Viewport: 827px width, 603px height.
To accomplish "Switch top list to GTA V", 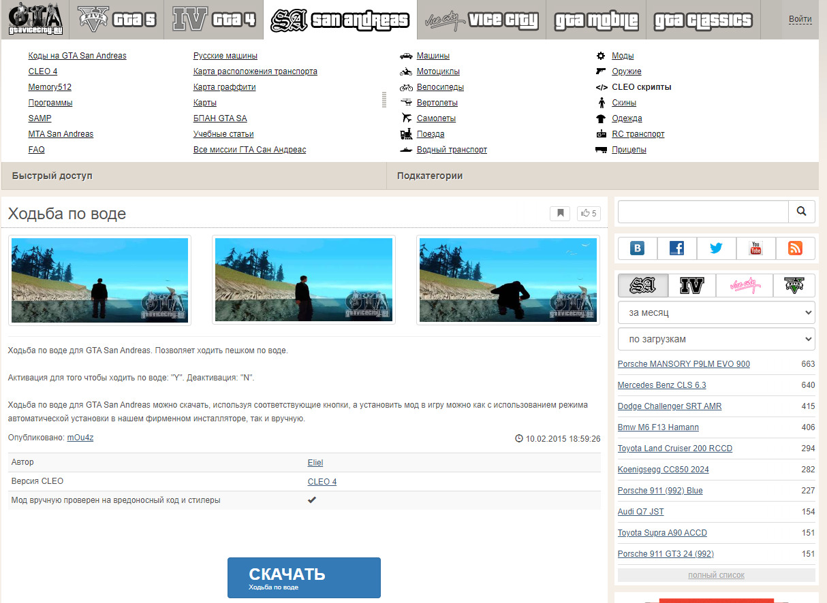I will coord(794,286).
